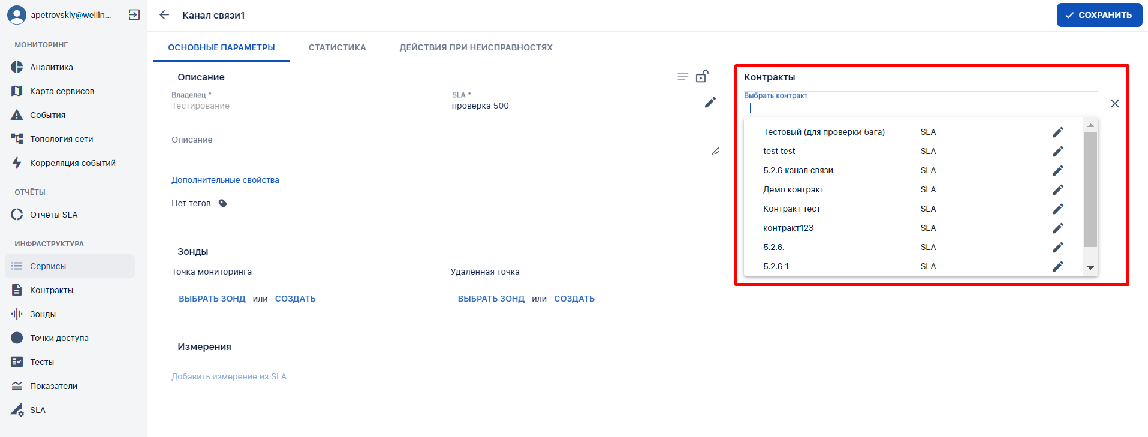
Task: Open Карта сервисов in the sidebar
Action: pyautogui.click(x=70, y=91)
